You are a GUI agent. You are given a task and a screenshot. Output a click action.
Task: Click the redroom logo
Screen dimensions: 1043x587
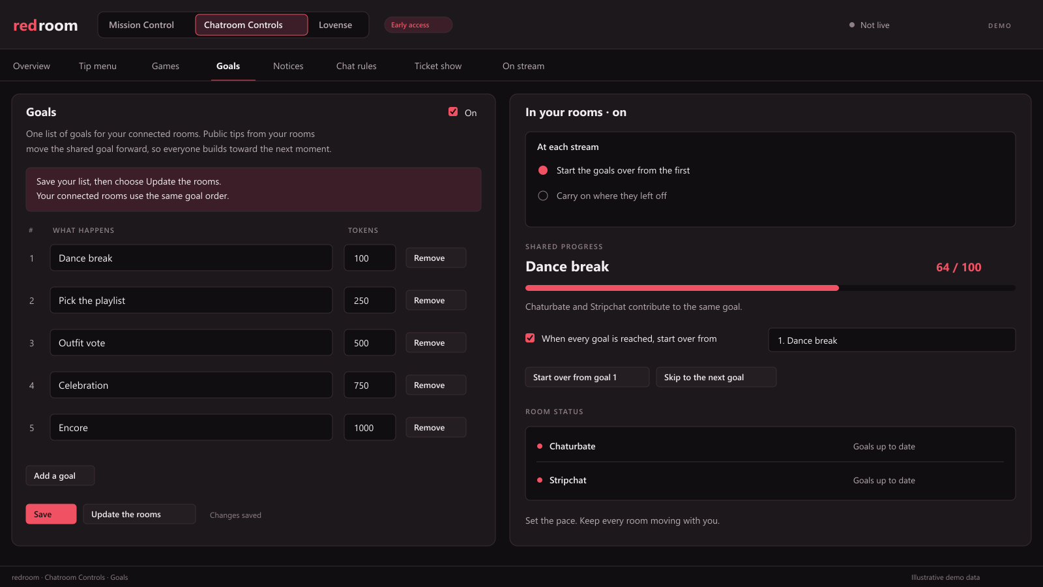pyautogui.click(x=46, y=25)
